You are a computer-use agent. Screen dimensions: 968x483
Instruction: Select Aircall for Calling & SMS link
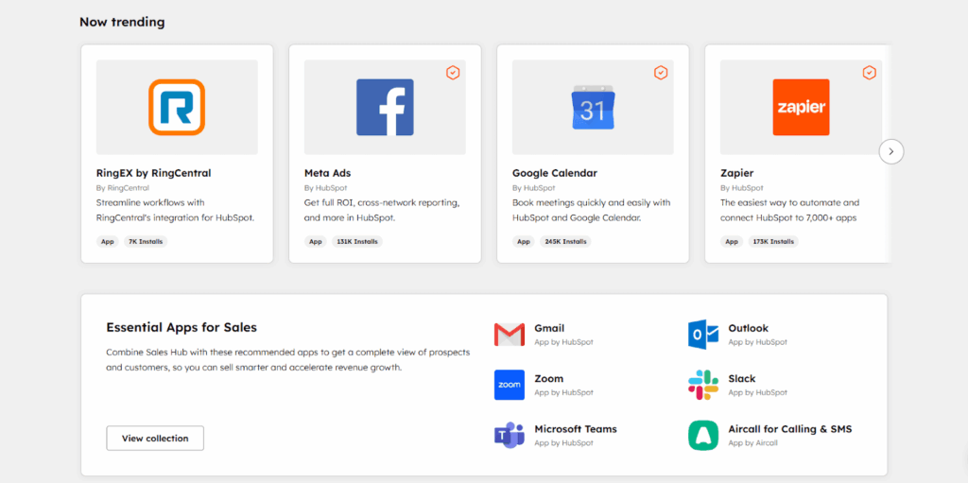(789, 429)
